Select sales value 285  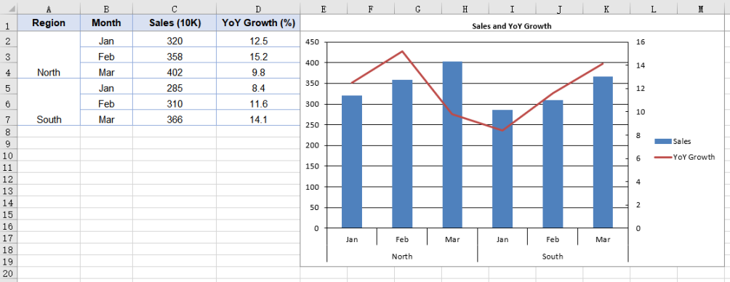click(175, 89)
